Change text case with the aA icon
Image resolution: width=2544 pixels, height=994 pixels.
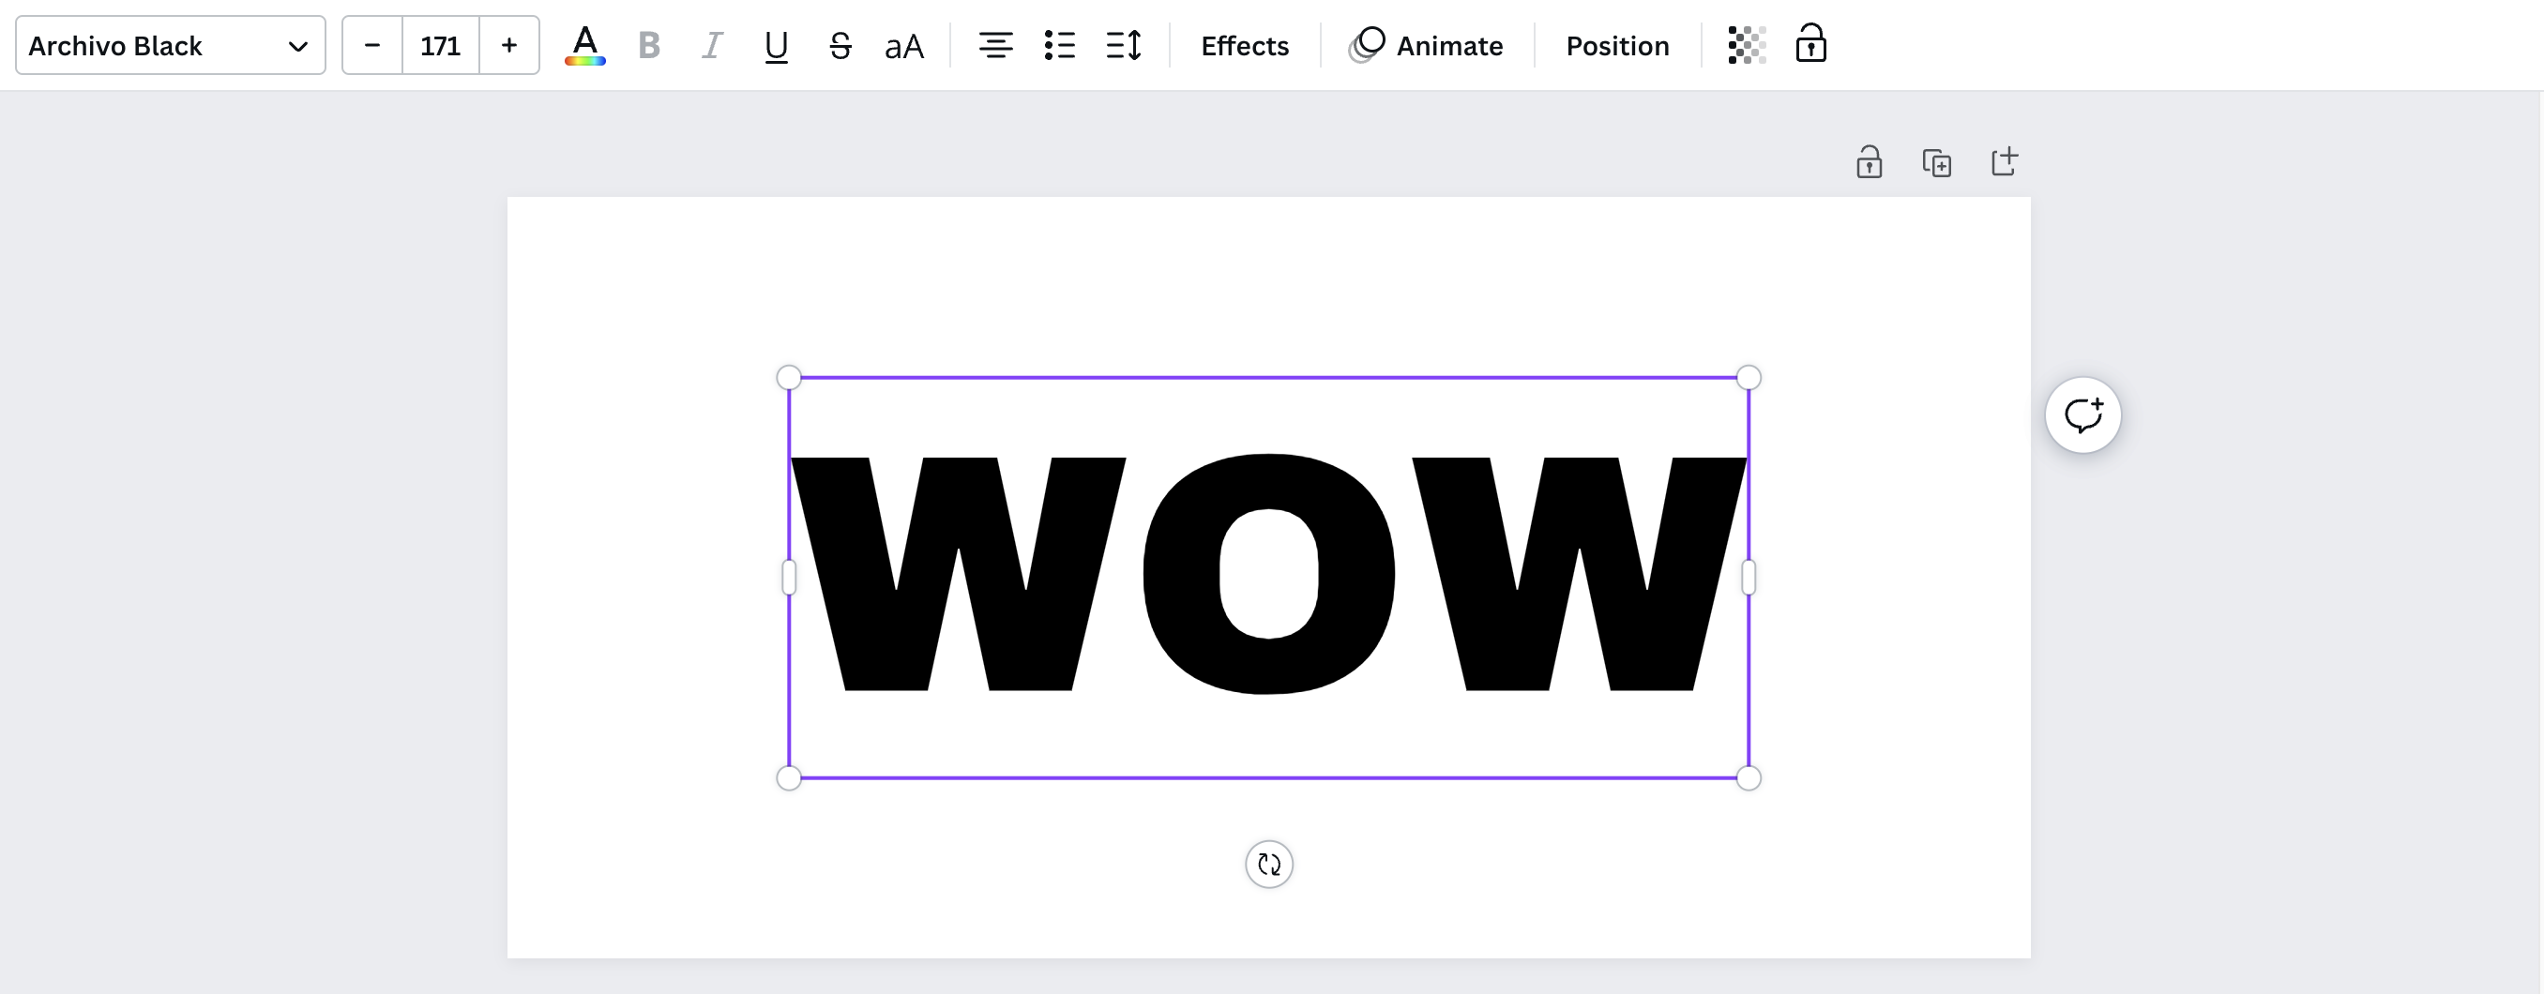point(903,44)
